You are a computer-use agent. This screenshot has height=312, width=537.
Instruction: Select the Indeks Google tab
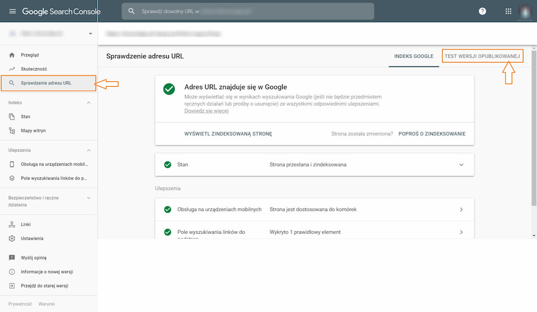414,56
